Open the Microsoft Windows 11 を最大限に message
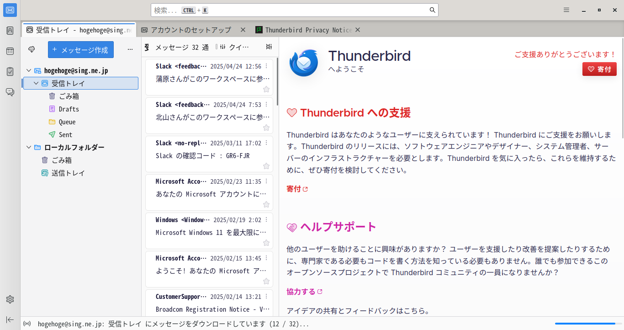The image size is (624, 330). [x=209, y=231]
